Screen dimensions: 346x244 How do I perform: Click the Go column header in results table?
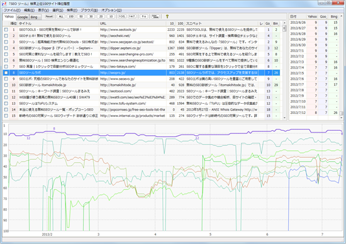pos(268,23)
